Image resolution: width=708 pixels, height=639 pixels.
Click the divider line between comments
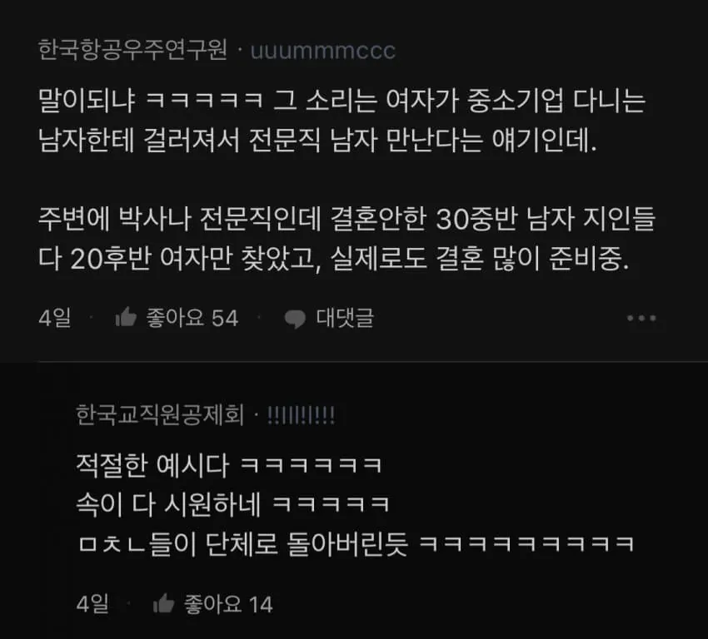(x=373, y=361)
